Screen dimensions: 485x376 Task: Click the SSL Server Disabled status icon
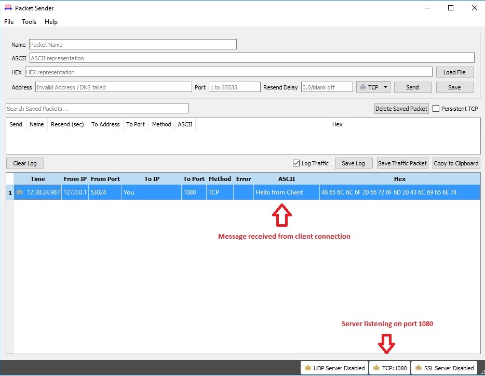417,368
